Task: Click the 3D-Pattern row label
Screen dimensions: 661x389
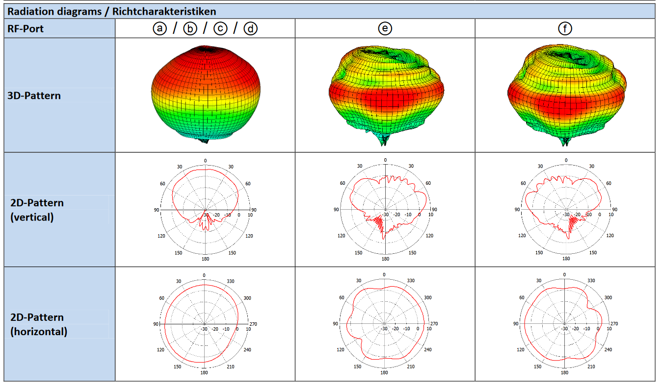Action: click(34, 96)
